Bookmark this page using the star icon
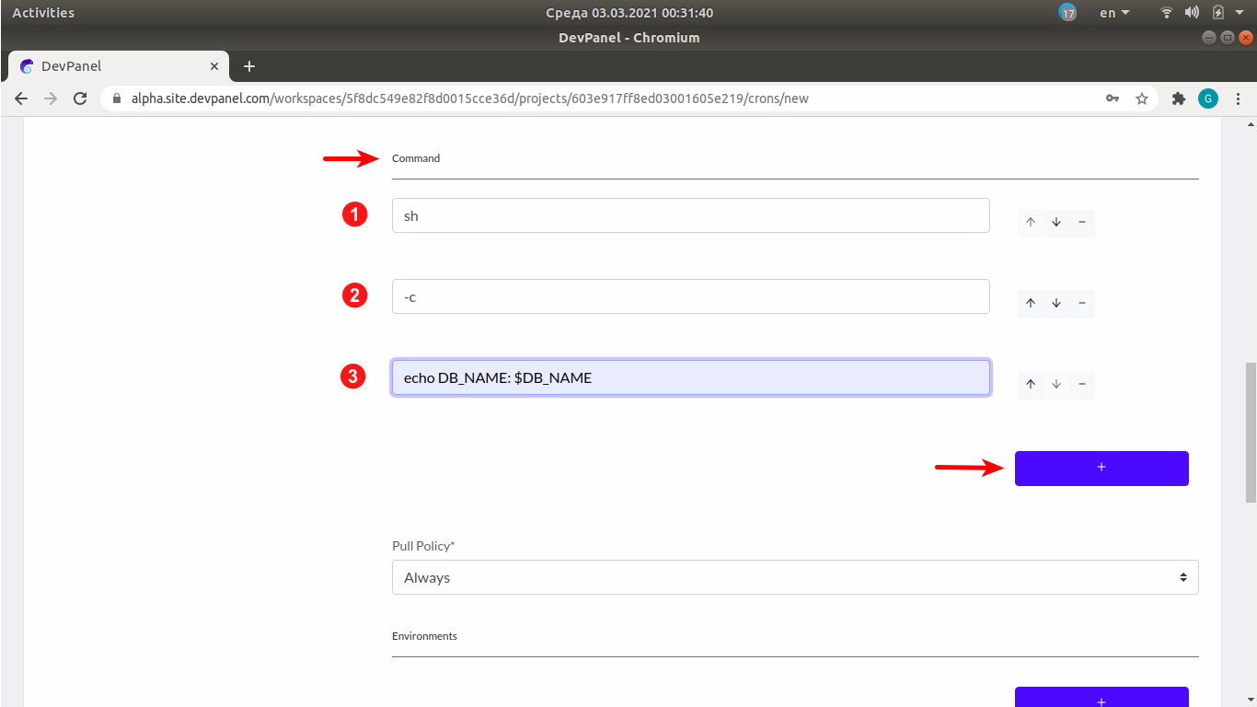 1141,98
